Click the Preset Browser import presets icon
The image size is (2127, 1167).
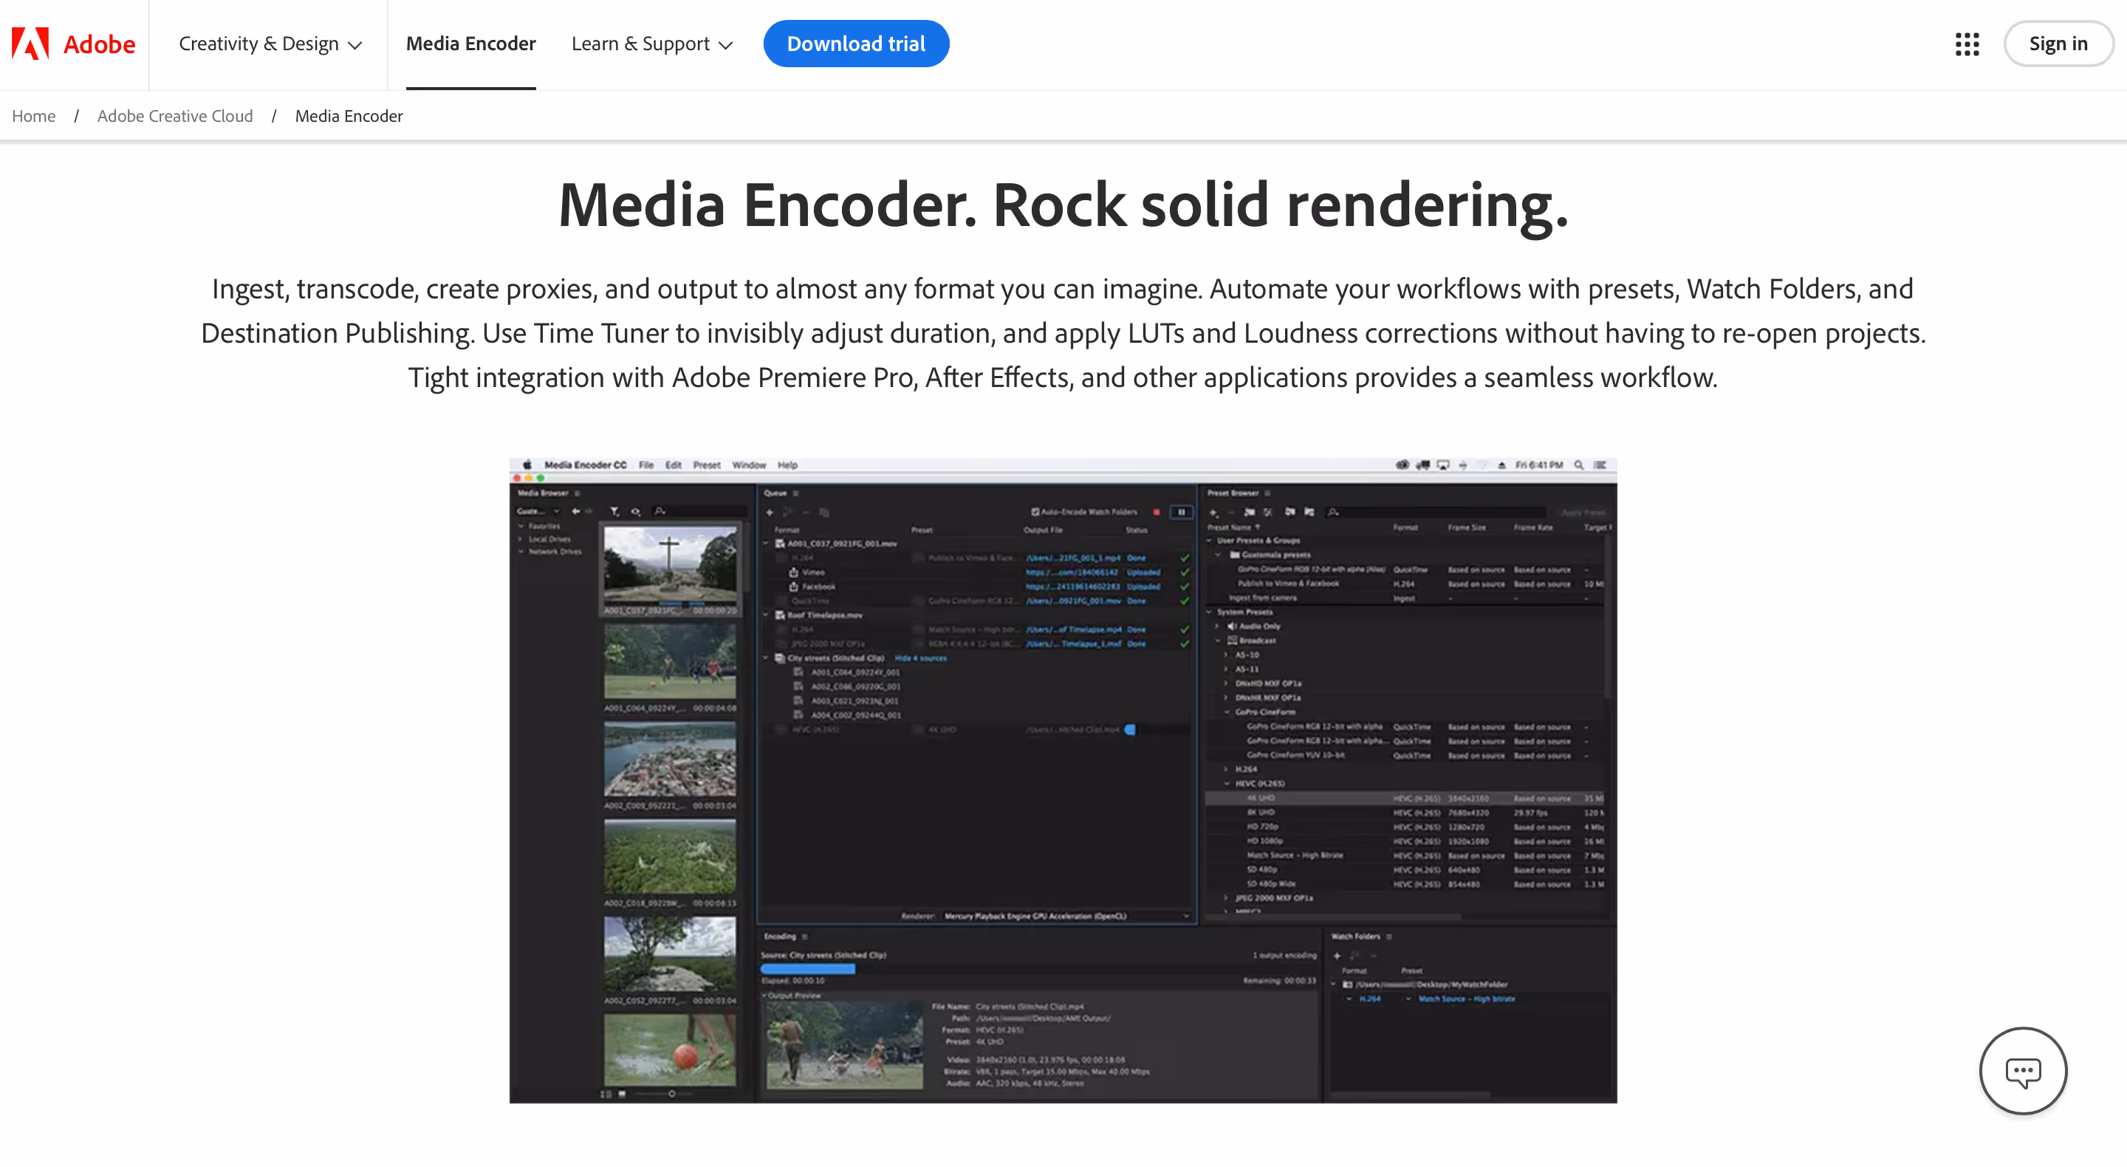(x=1289, y=512)
